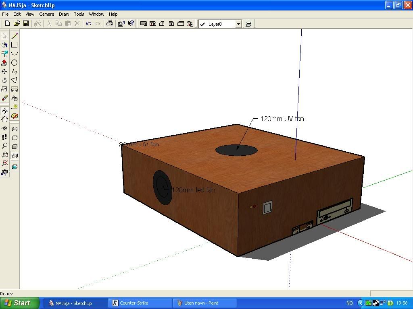Open the Layer Manager icon
Viewport: 413px width, 309px height.
click(x=248, y=24)
